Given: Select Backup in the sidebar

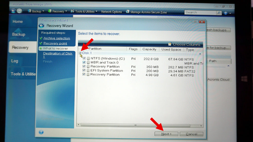Looking at the screenshot, I should [18, 34].
